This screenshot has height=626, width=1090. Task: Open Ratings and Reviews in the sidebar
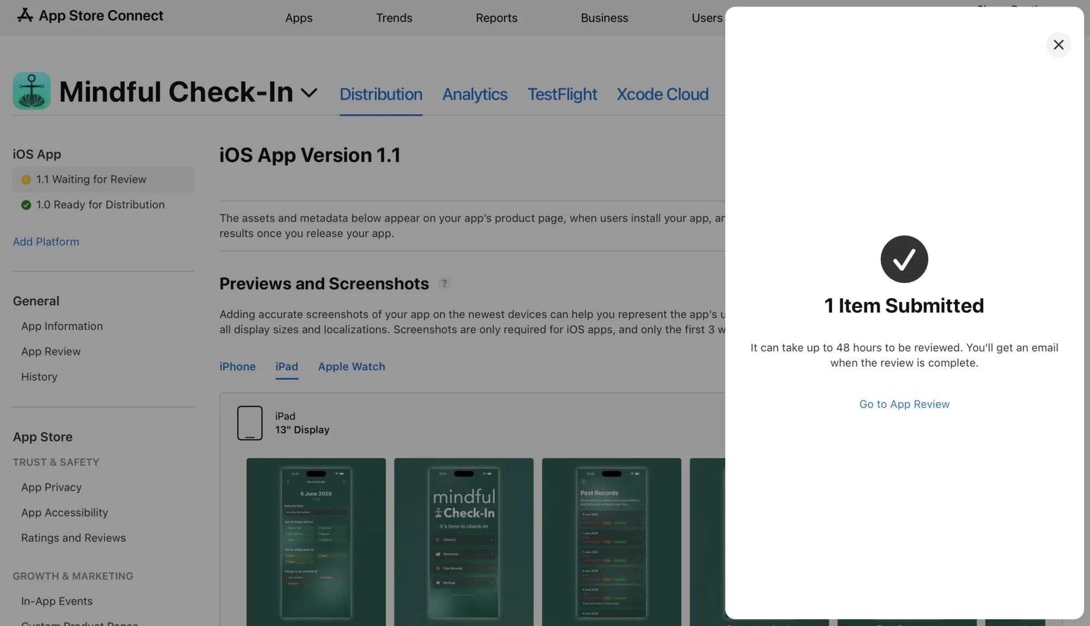pos(73,538)
